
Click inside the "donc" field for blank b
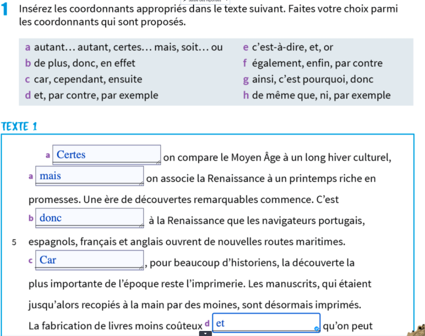[x=89, y=218]
